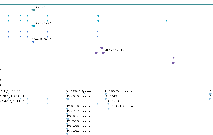Click the glyph under LP05952.3prime
Screen dimensions: 213x135
click(x=67, y=119)
